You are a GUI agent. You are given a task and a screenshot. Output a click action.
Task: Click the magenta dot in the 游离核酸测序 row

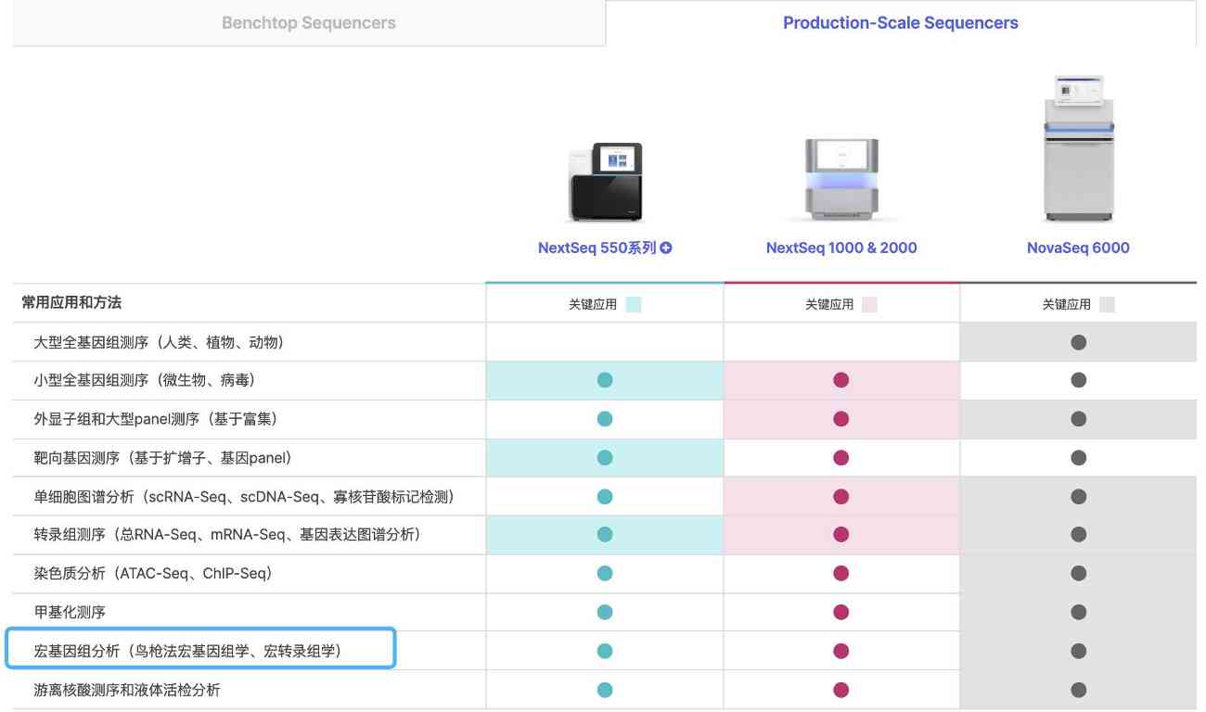(841, 690)
